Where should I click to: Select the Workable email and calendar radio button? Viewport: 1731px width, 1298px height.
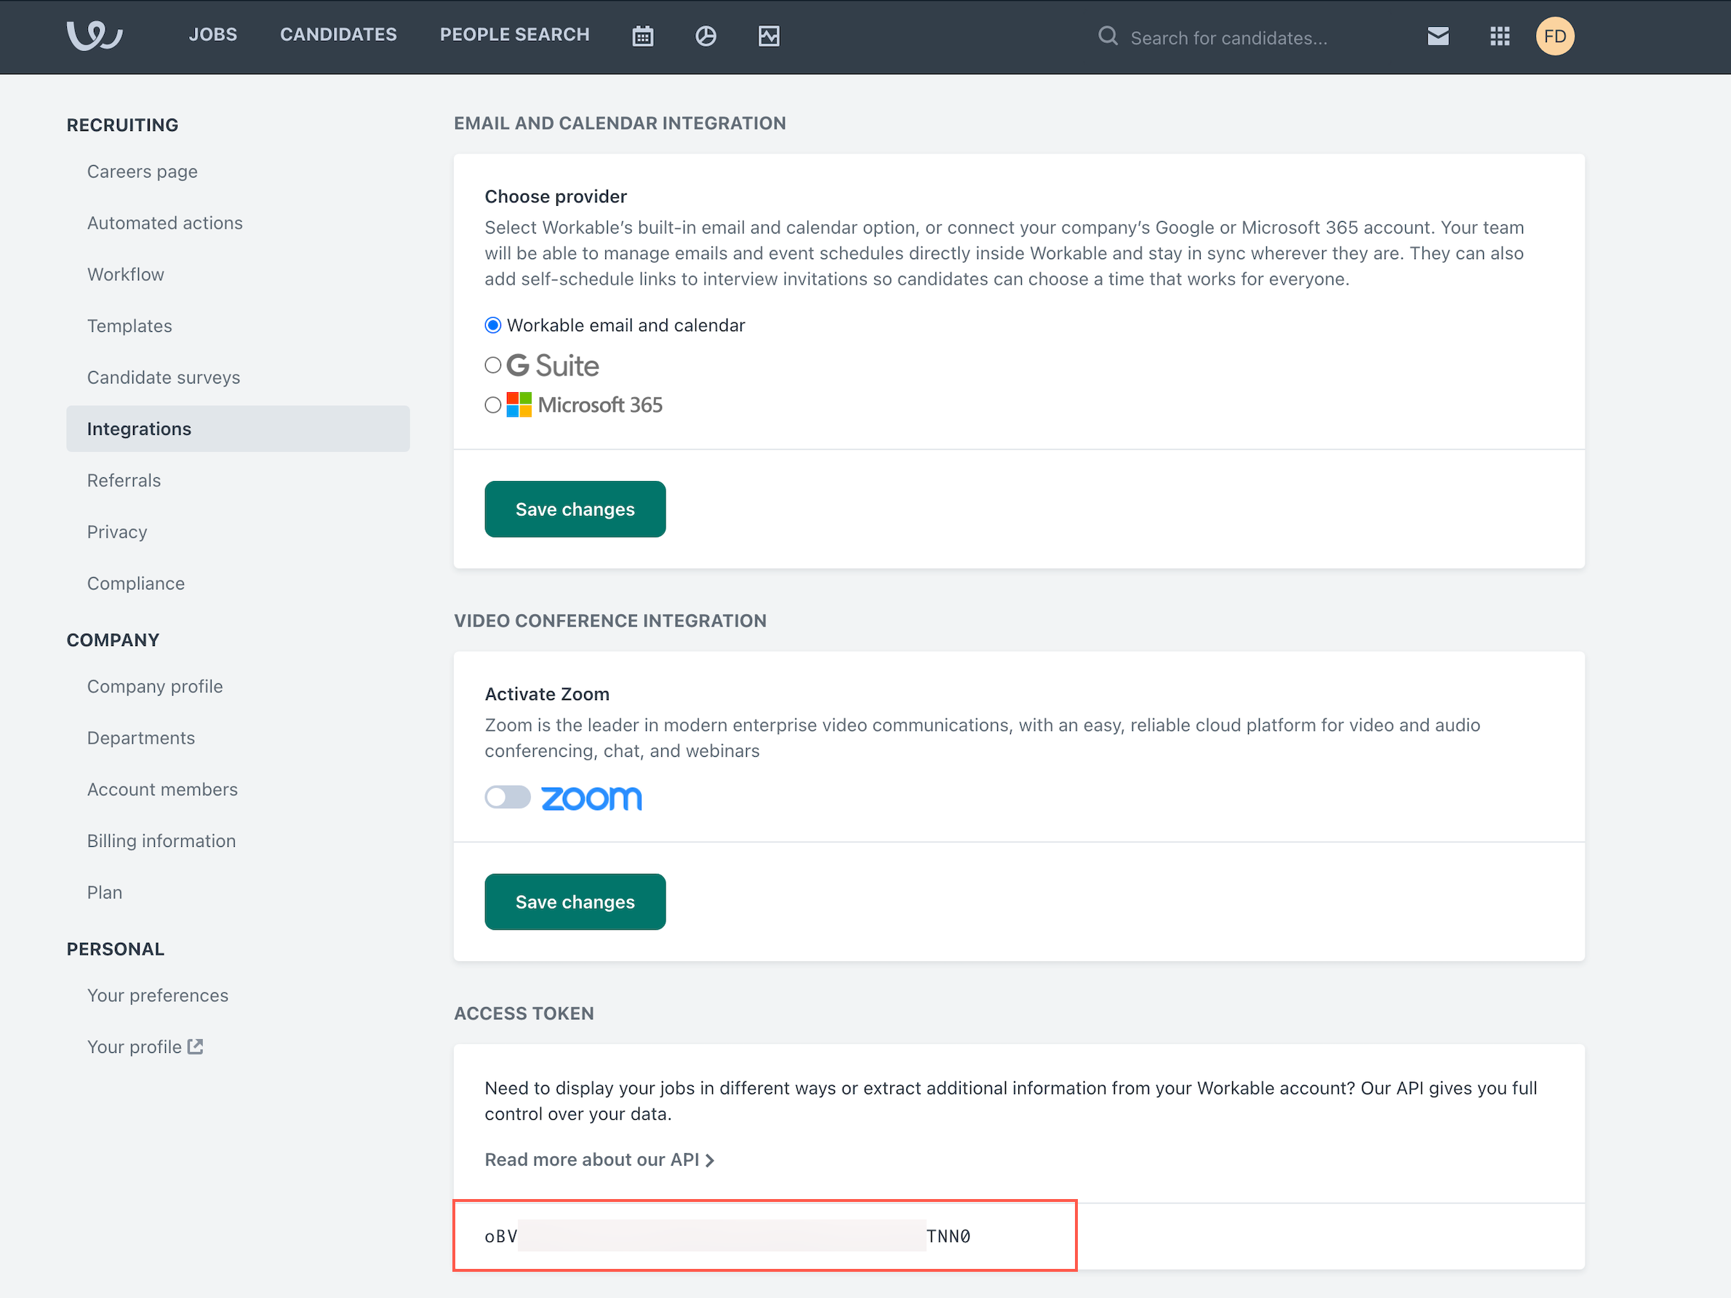492,324
